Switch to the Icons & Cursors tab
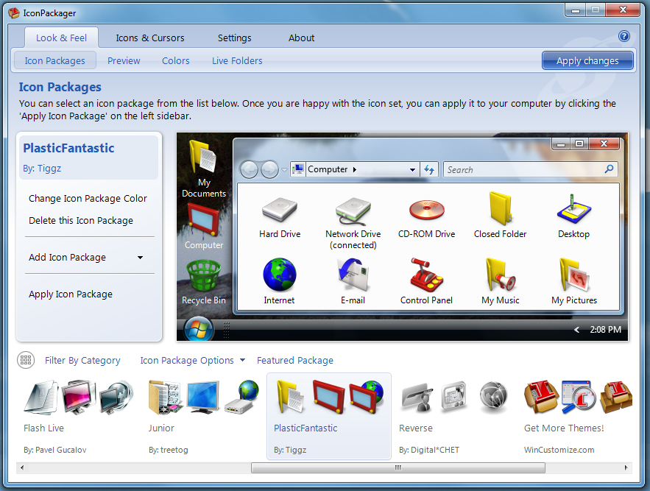Image resolution: width=650 pixels, height=491 pixels. (x=149, y=38)
